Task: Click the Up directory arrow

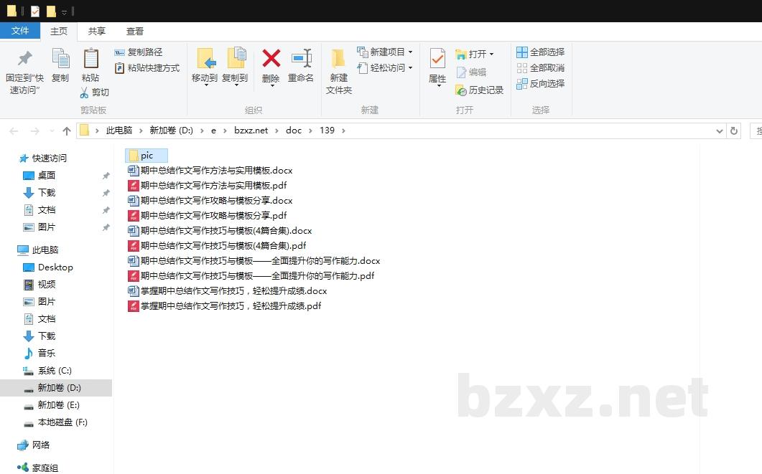Action: [67, 131]
